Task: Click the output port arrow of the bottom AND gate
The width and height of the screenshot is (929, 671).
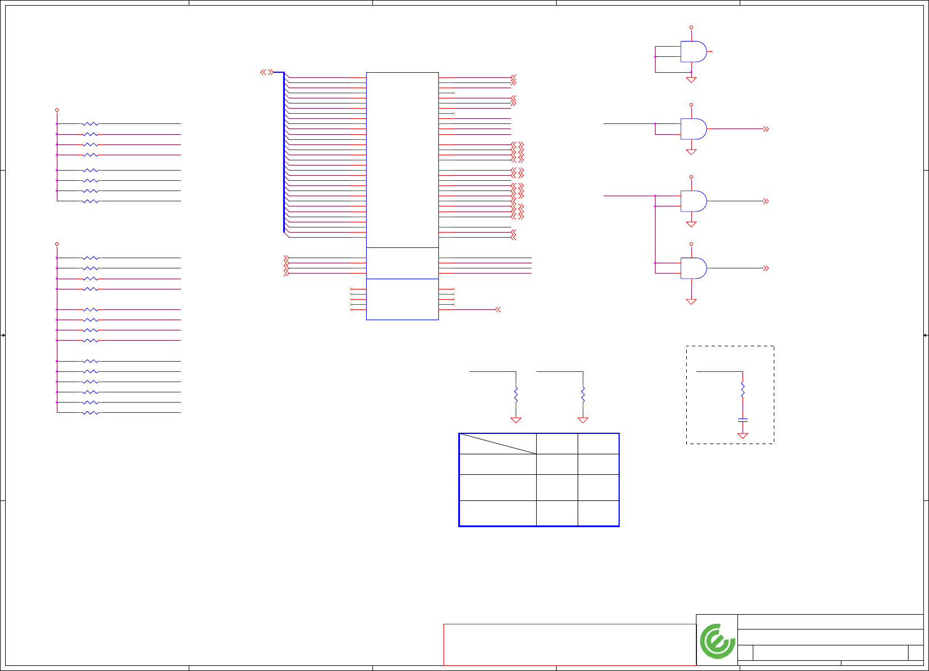Action: point(766,268)
